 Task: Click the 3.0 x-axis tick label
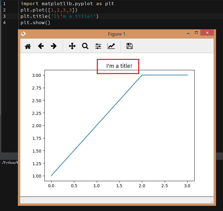pyautogui.click(x=187, y=186)
